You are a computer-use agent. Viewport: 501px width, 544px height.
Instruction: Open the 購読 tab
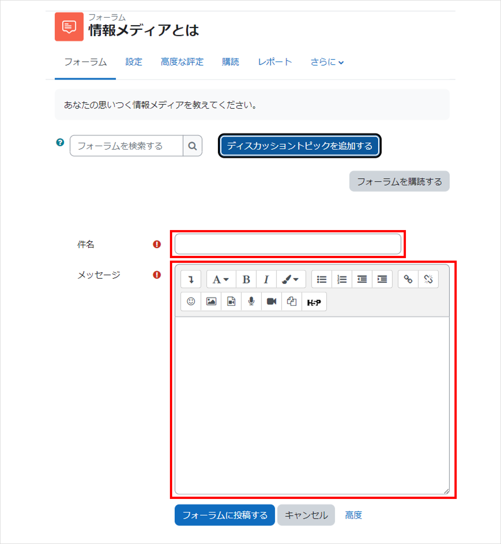tap(230, 62)
